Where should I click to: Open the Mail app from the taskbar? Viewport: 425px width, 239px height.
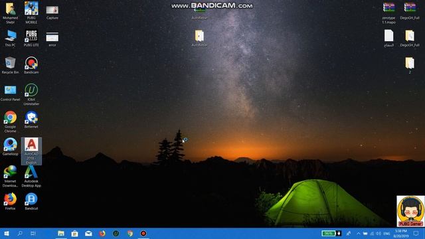pos(88,233)
